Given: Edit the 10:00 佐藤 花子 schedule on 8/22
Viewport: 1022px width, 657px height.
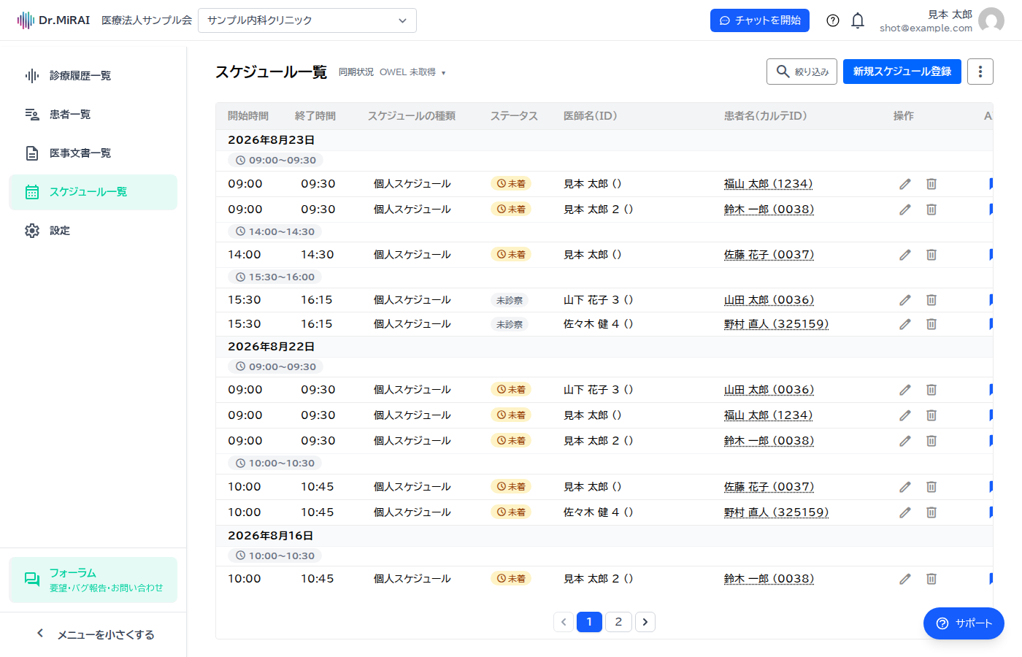Looking at the screenshot, I should tap(905, 487).
